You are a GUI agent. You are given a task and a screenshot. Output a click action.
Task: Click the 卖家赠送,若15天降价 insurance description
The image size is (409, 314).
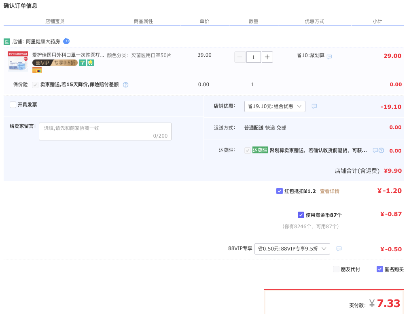click(x=80, y=85)
